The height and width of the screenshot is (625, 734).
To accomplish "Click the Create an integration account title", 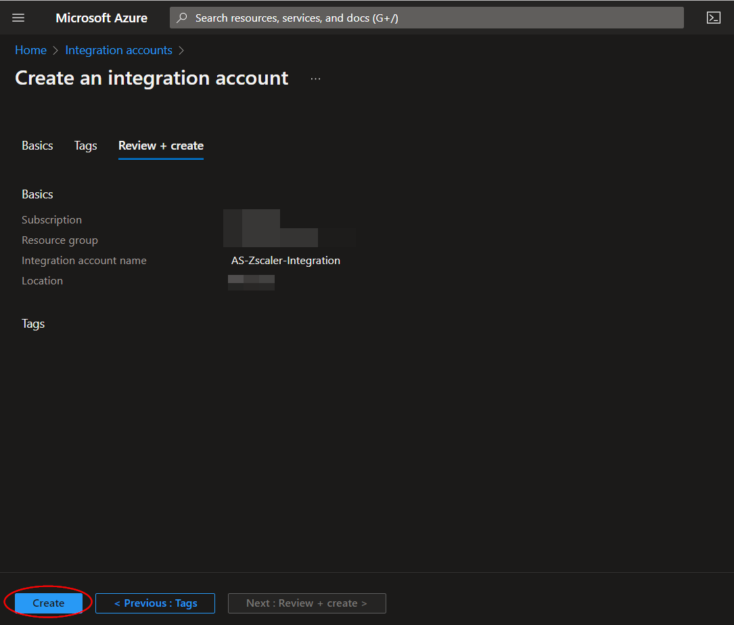I will point(152,79).
